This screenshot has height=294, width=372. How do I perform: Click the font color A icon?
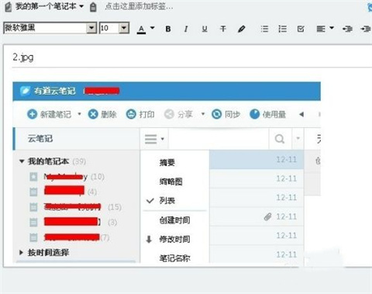click(x=141, y=29)
